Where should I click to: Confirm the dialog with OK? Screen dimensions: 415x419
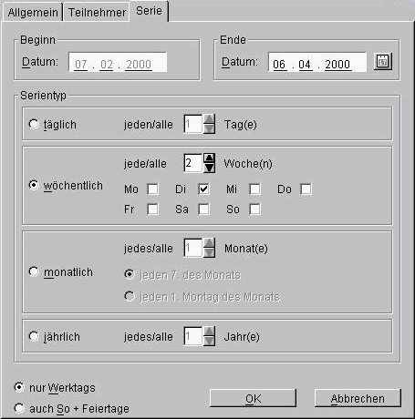coord(253,398)
